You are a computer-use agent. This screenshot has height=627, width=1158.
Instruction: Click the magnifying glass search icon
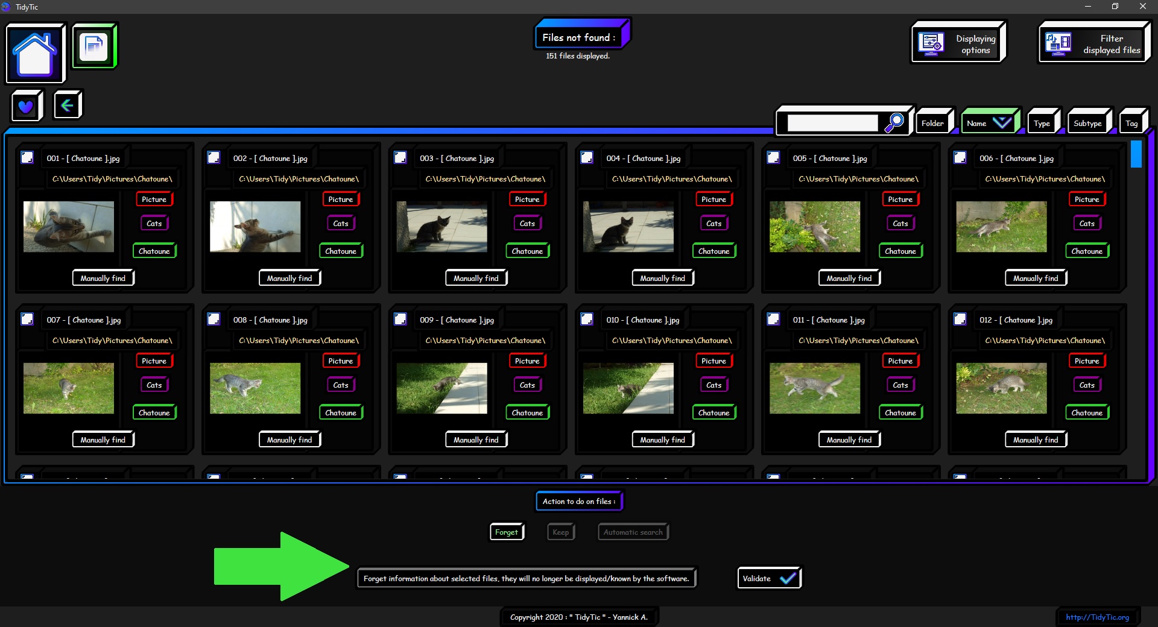(894, 122)
